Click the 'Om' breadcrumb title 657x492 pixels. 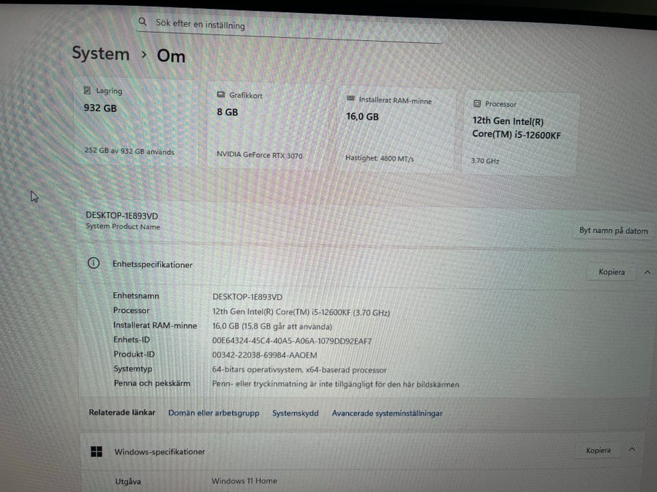click(x=171, y=55)
